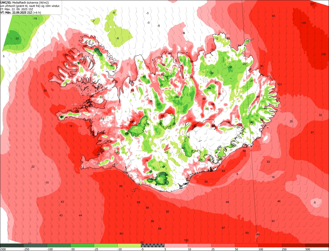Click the 5 to 10 pale pink band
The height and width of the screenshot is (251, 329).
(176, 245)
